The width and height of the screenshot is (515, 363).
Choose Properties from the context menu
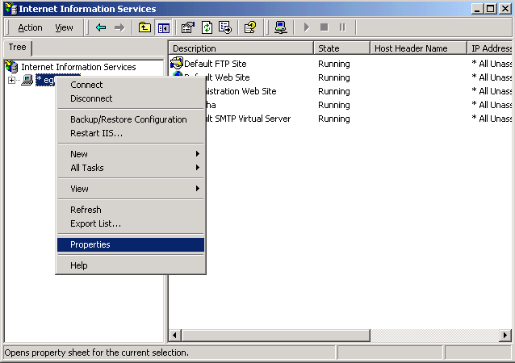click(131, 245)
